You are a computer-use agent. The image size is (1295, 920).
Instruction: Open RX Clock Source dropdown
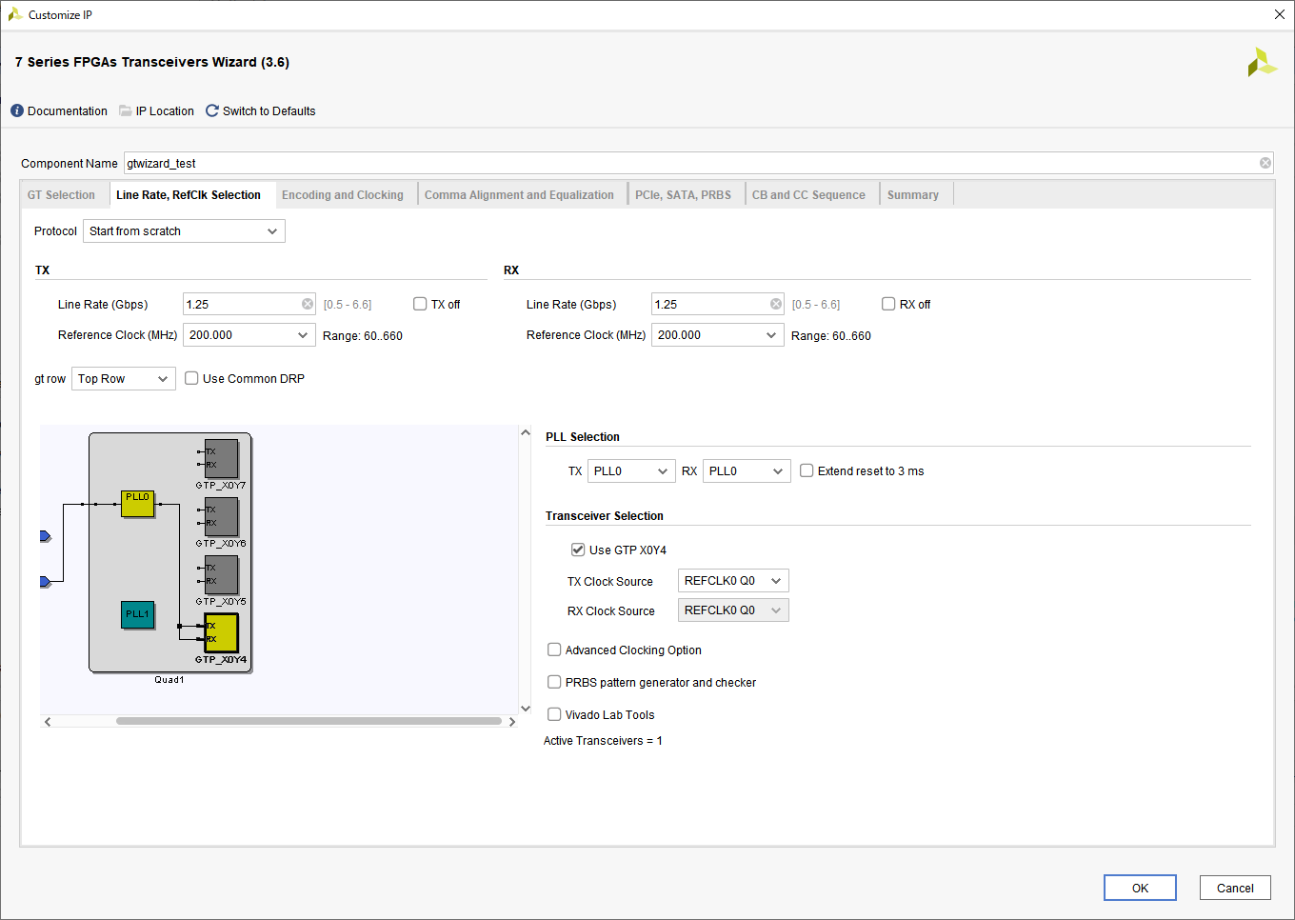733,610
